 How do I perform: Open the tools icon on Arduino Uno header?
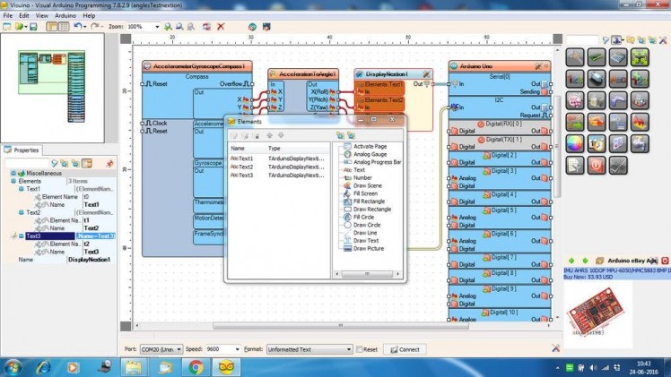click(539, 66)
